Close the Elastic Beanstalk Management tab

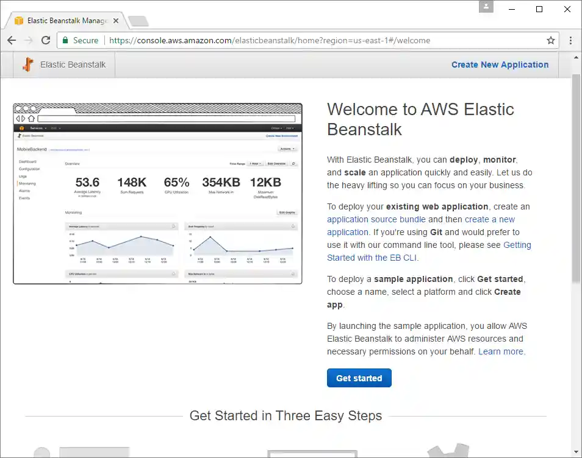(x=115, y=20)
